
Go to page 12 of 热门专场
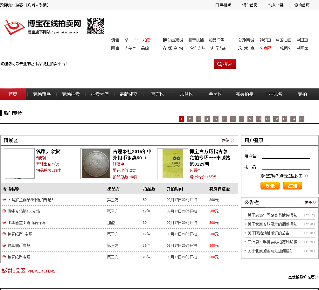pos(276,119)
